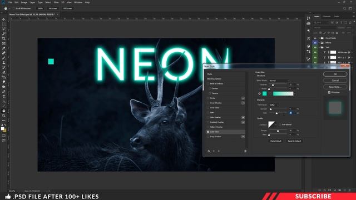Select the Clone Stamp tool
The image size is (356, 200).
pos(4,63)
